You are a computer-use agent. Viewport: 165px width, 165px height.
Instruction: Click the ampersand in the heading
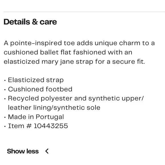(35, 22)
